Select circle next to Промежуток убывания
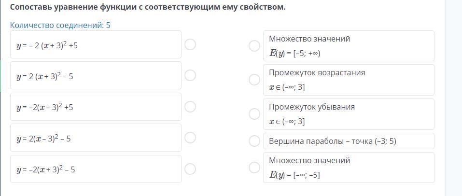Screen dimensions: 462x196 pos(254,114)
